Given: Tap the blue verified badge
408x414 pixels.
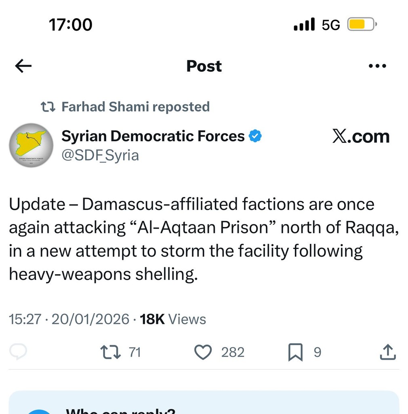Looking at the screenshot, I should point(255,136).
